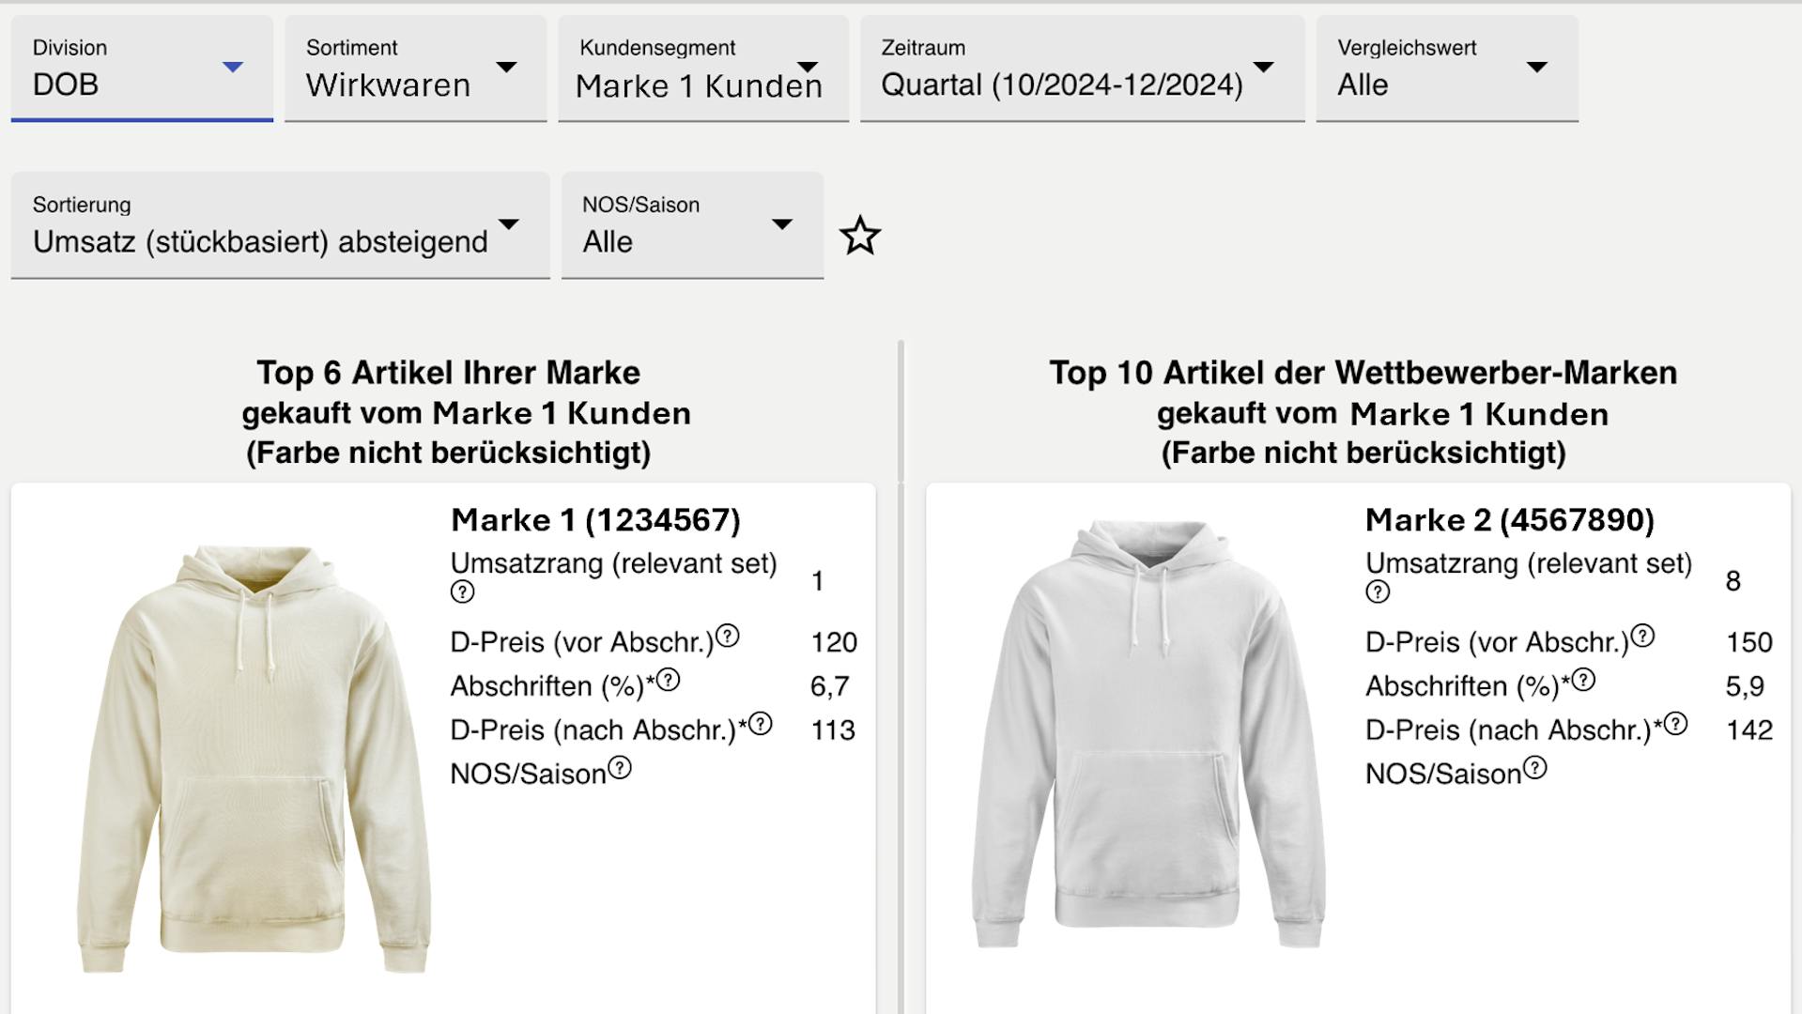Image resolution: width=1802 pixels, height=1014 pixels.
Task: Click help icon for Marke 2 NOS/Saison
Action: point(1534,768)
